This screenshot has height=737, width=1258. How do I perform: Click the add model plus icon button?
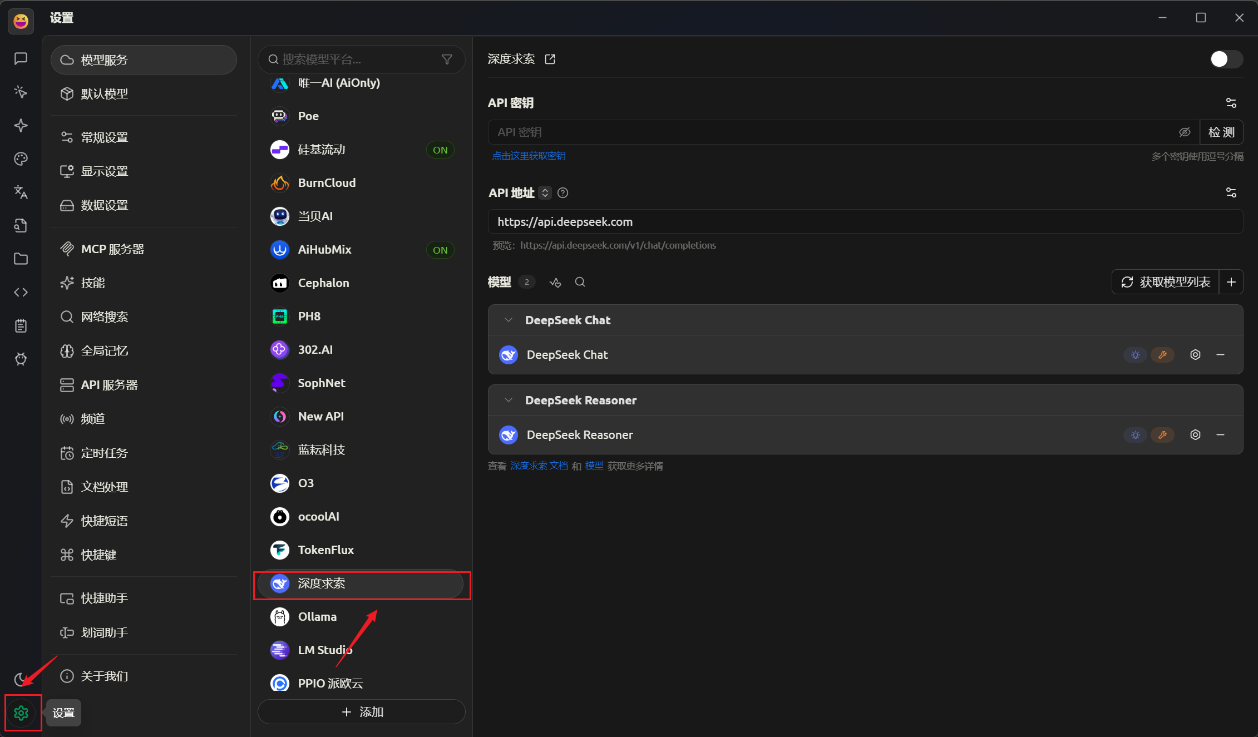click(x=1231, y=282)
